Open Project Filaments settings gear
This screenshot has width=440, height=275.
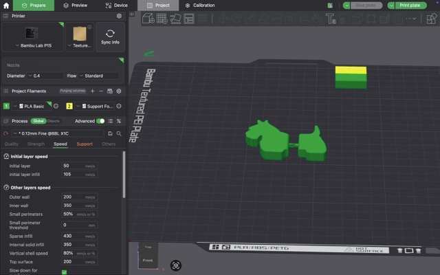pyautogui.click(x=119, y=91)
